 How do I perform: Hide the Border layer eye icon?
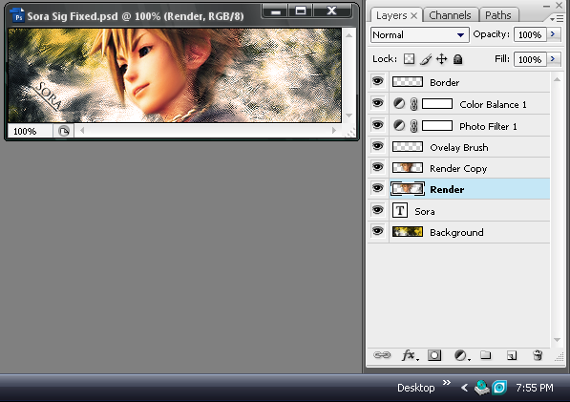(x=378, y=81)
